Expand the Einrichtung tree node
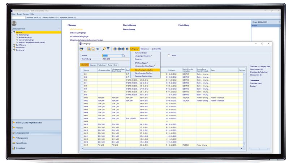The width and height of the screenshot is (289, 163). coord(12,50)
